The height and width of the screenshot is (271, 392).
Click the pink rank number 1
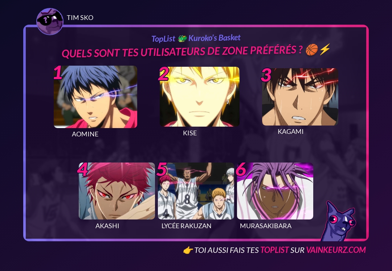click(x=58, y=73)
